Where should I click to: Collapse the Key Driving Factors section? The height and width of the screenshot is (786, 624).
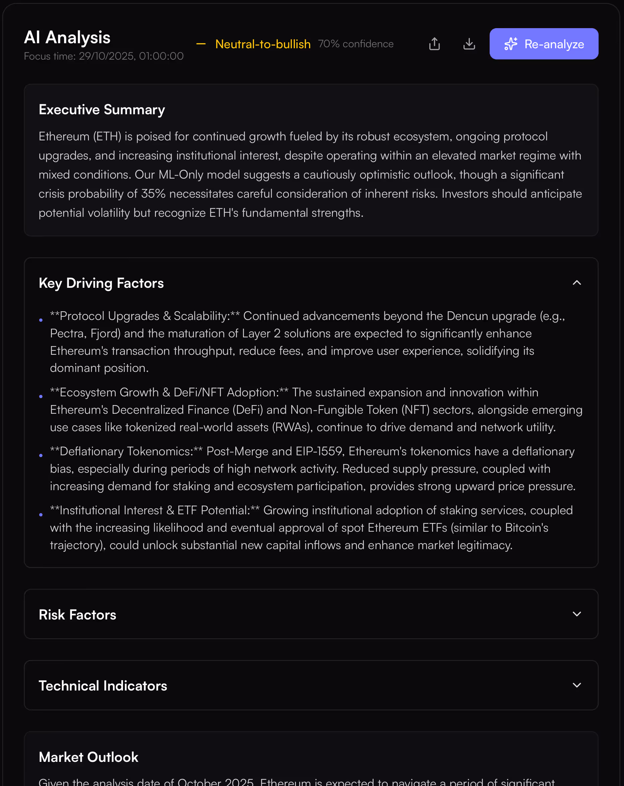click(x=577, y=282)
